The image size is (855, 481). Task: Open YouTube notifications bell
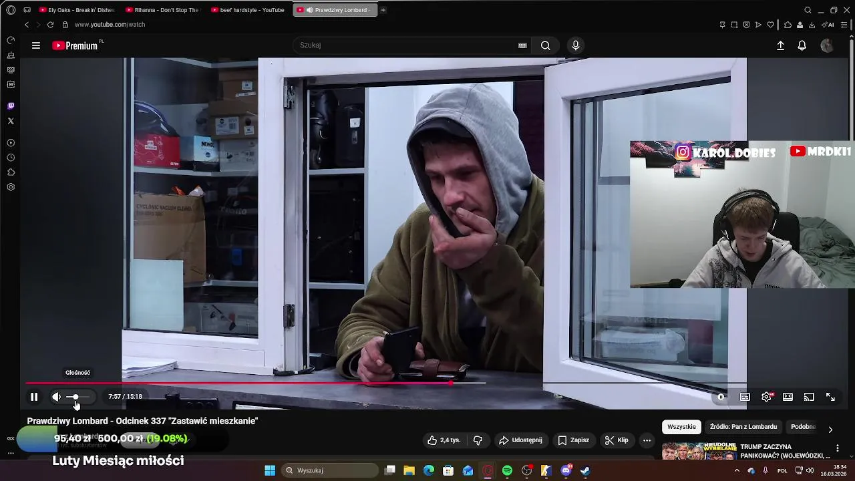pyautogui.click(x=802, y=45)
